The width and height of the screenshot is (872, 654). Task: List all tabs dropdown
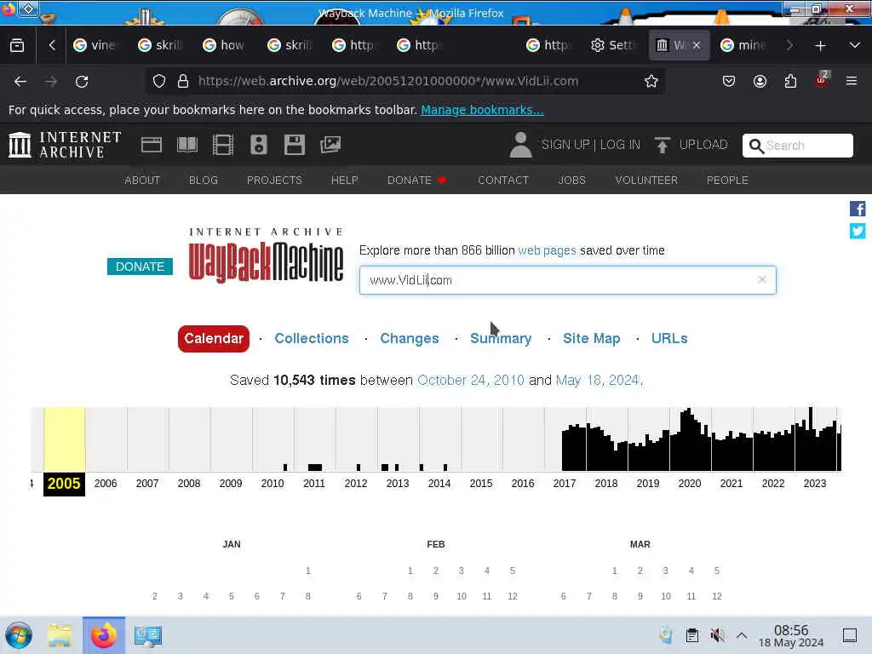pyautogui.click(x=855, y=45)
